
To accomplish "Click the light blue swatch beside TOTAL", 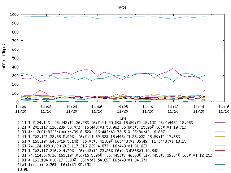I will (x=220, y=169).
